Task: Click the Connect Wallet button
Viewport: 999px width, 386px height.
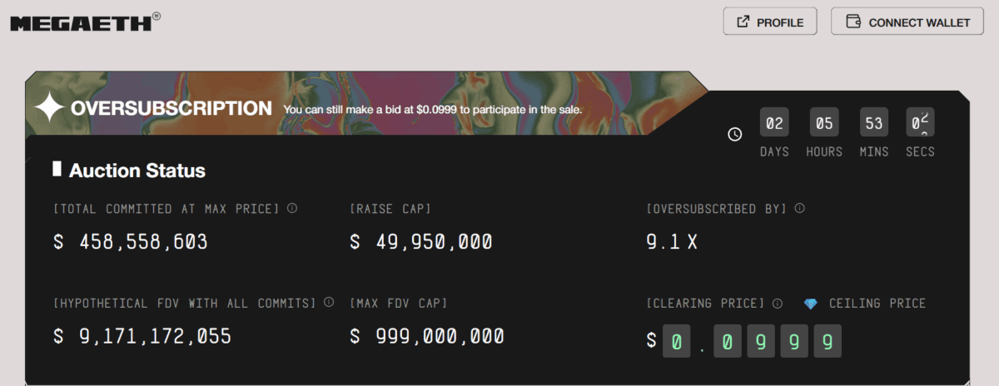Action: (x=907, y=22)
